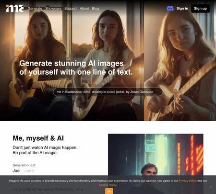
Task: Click the 'Me, myself & AI' heading
Action: 38,138
